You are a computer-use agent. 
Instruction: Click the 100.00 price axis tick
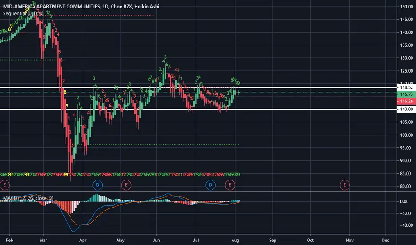tap(407, 135)
